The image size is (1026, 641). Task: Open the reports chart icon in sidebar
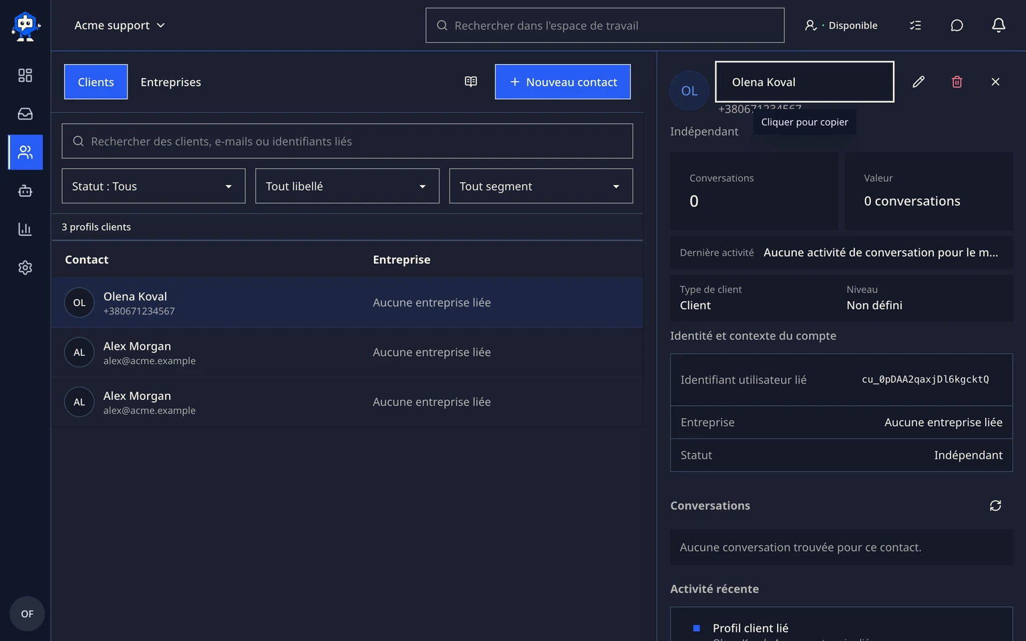coord(25,229)
